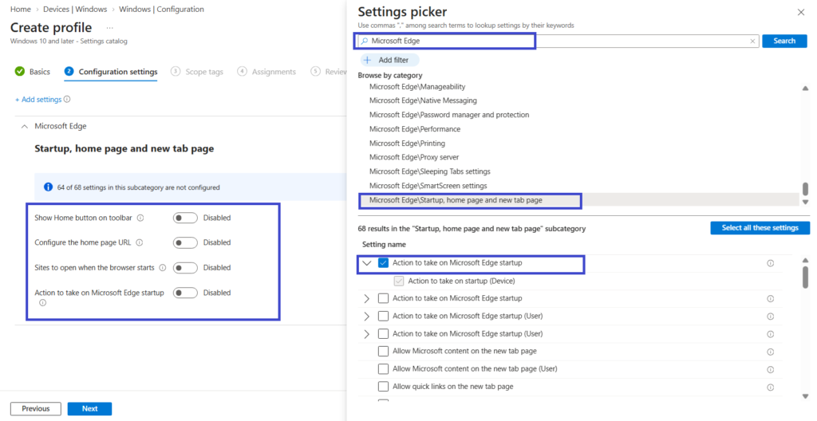Select Microsoft Edge\Proxy server category
Viewport: 817px width, 421px height.
pos(414,157)
